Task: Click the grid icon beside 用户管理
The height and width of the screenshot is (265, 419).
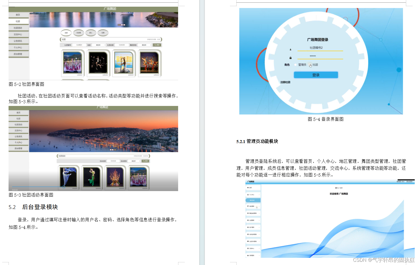Action: (248, 227)
